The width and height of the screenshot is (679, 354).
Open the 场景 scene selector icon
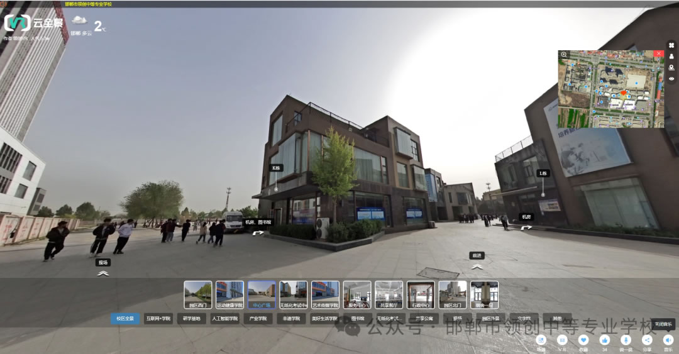(541, 341)
